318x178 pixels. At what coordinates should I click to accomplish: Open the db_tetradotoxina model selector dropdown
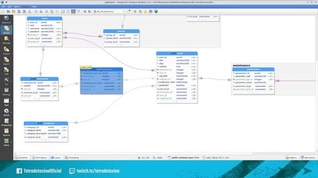[109, 11]
